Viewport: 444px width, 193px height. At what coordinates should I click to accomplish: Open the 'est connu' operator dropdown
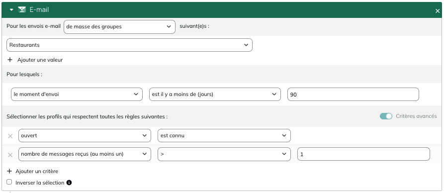click(x=224, y=136)
